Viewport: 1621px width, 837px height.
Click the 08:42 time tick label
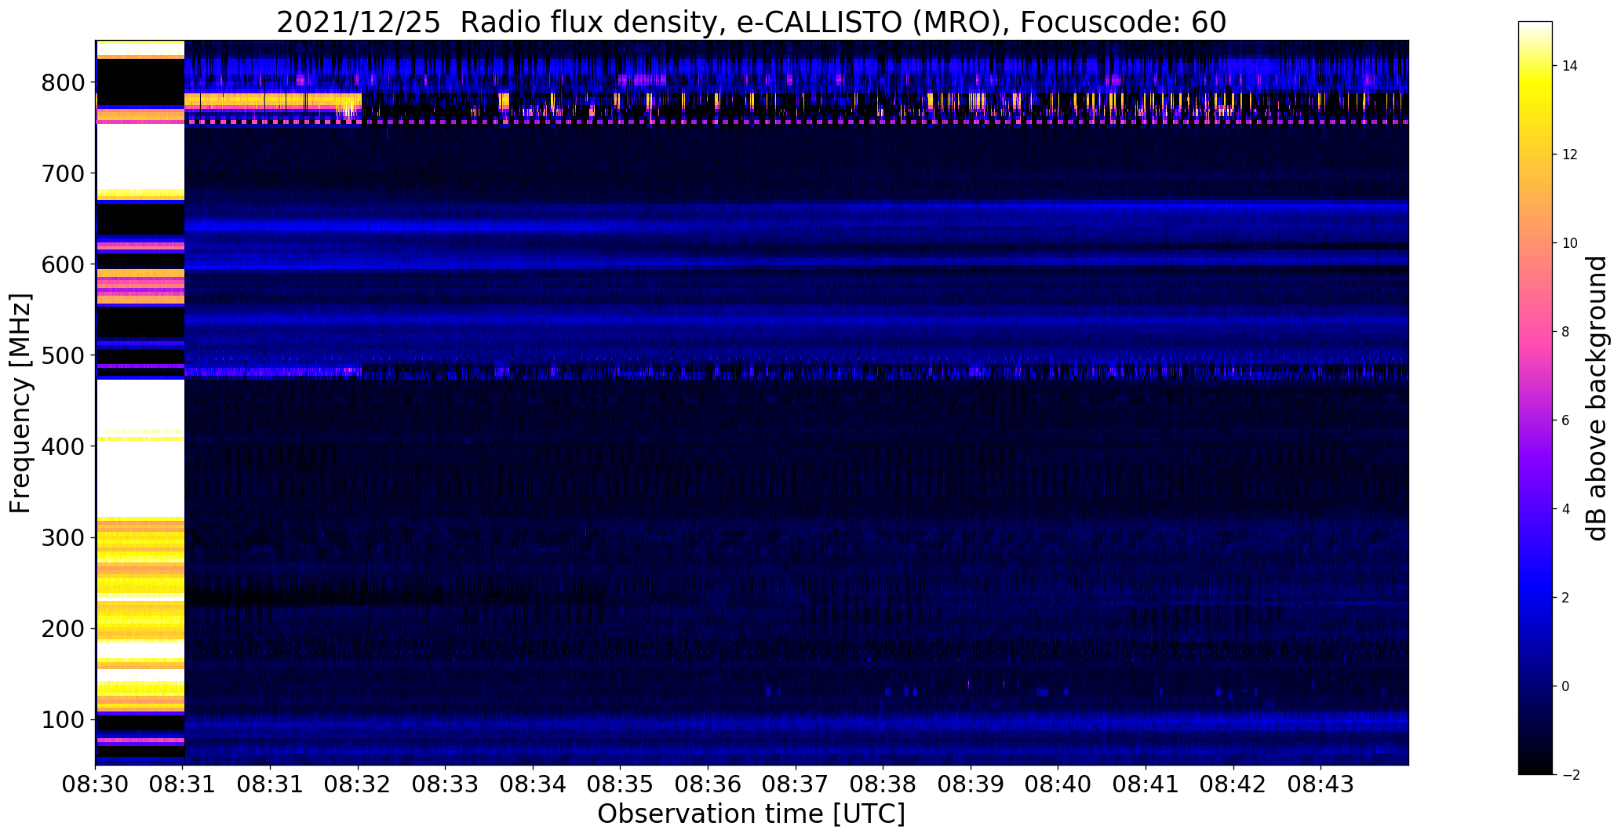pos(1233,784)
